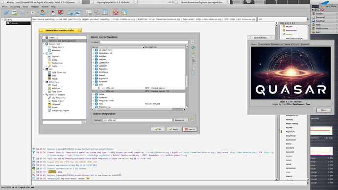Expand the Tools preferences node
The image size is (338, 190).
pos(47,66)
